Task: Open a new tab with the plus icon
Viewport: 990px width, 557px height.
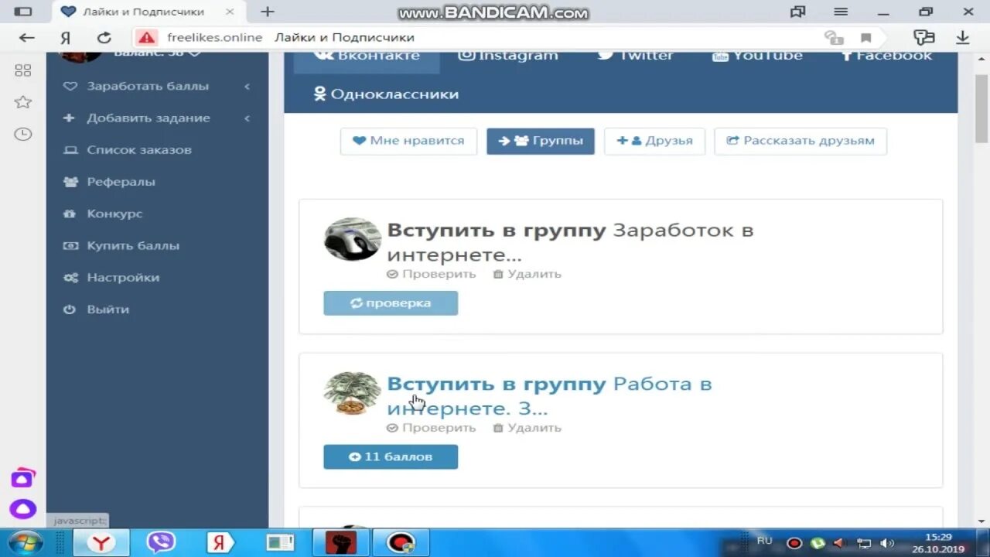Action: (x=268, y=12)
